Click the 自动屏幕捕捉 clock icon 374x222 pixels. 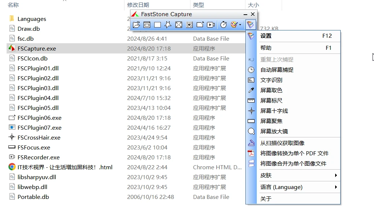(x=251, y=70)
